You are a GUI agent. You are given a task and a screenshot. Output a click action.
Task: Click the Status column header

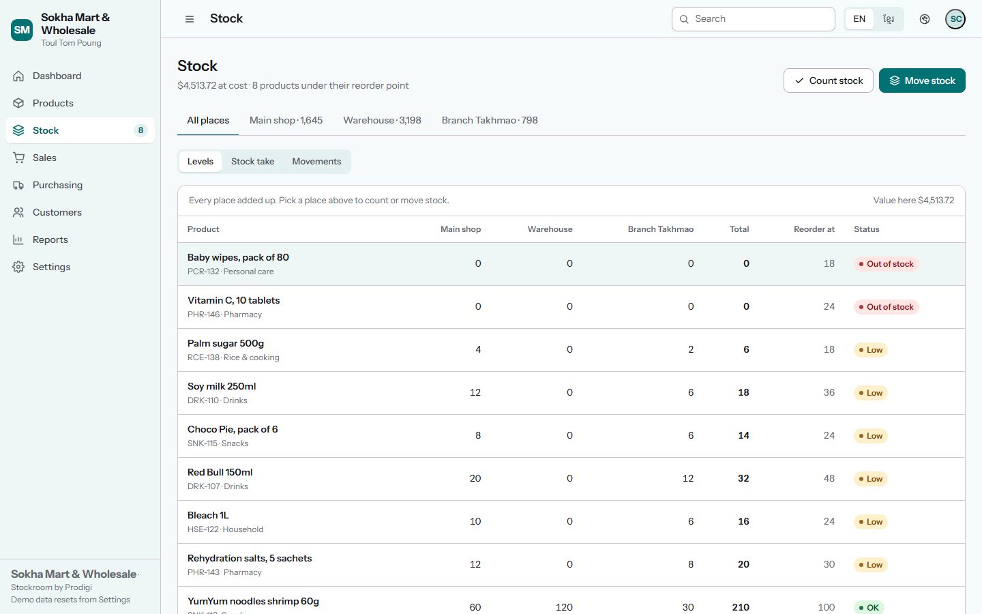click(867, 229)
